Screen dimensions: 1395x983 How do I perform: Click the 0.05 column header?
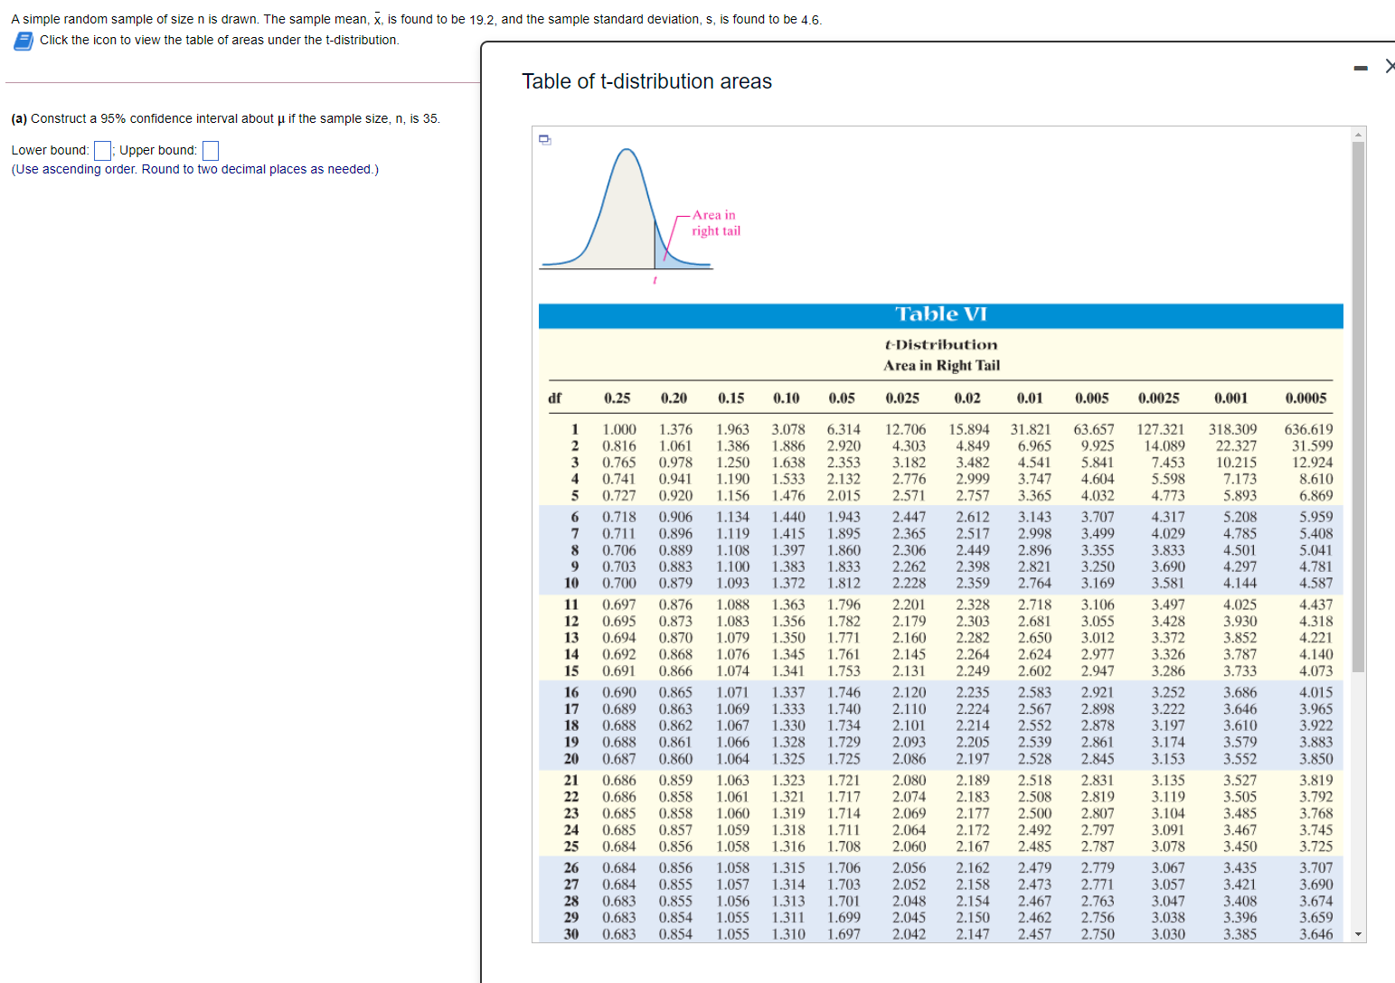point(842,398)
